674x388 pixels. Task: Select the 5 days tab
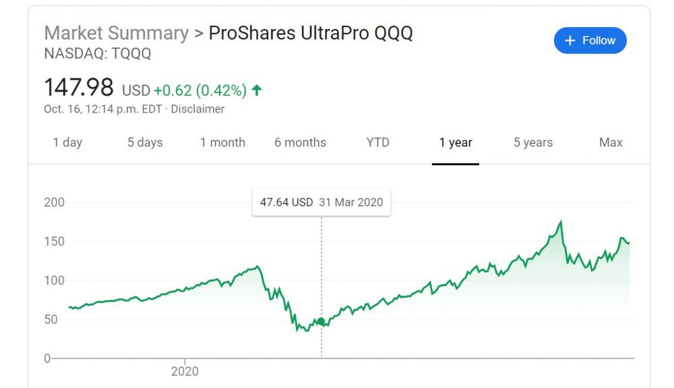pyautogui.click(x=145, y=142)
